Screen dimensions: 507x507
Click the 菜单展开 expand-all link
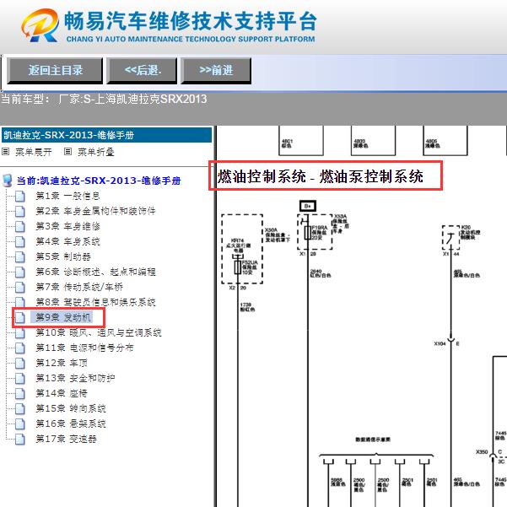click(x=34, y=152)
